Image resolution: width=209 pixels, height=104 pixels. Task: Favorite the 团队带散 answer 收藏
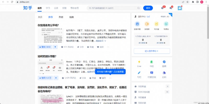tap(93, 78)
